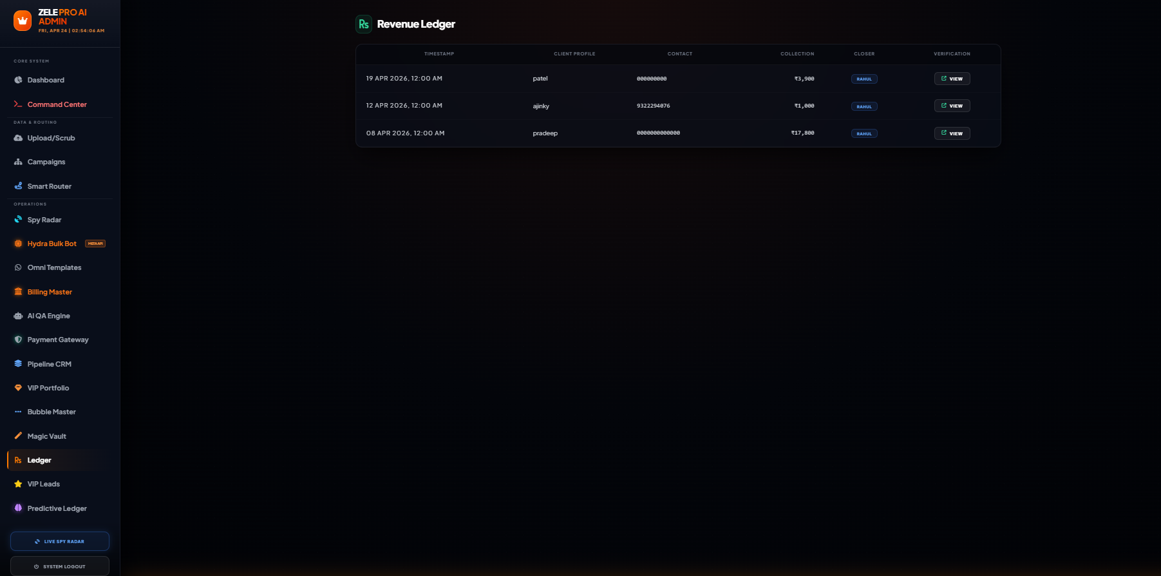Viewport: 1161px width, 576px height.
Task: Click the RAHUL closer badge in ajinky row
Action: tap(864, 106)
